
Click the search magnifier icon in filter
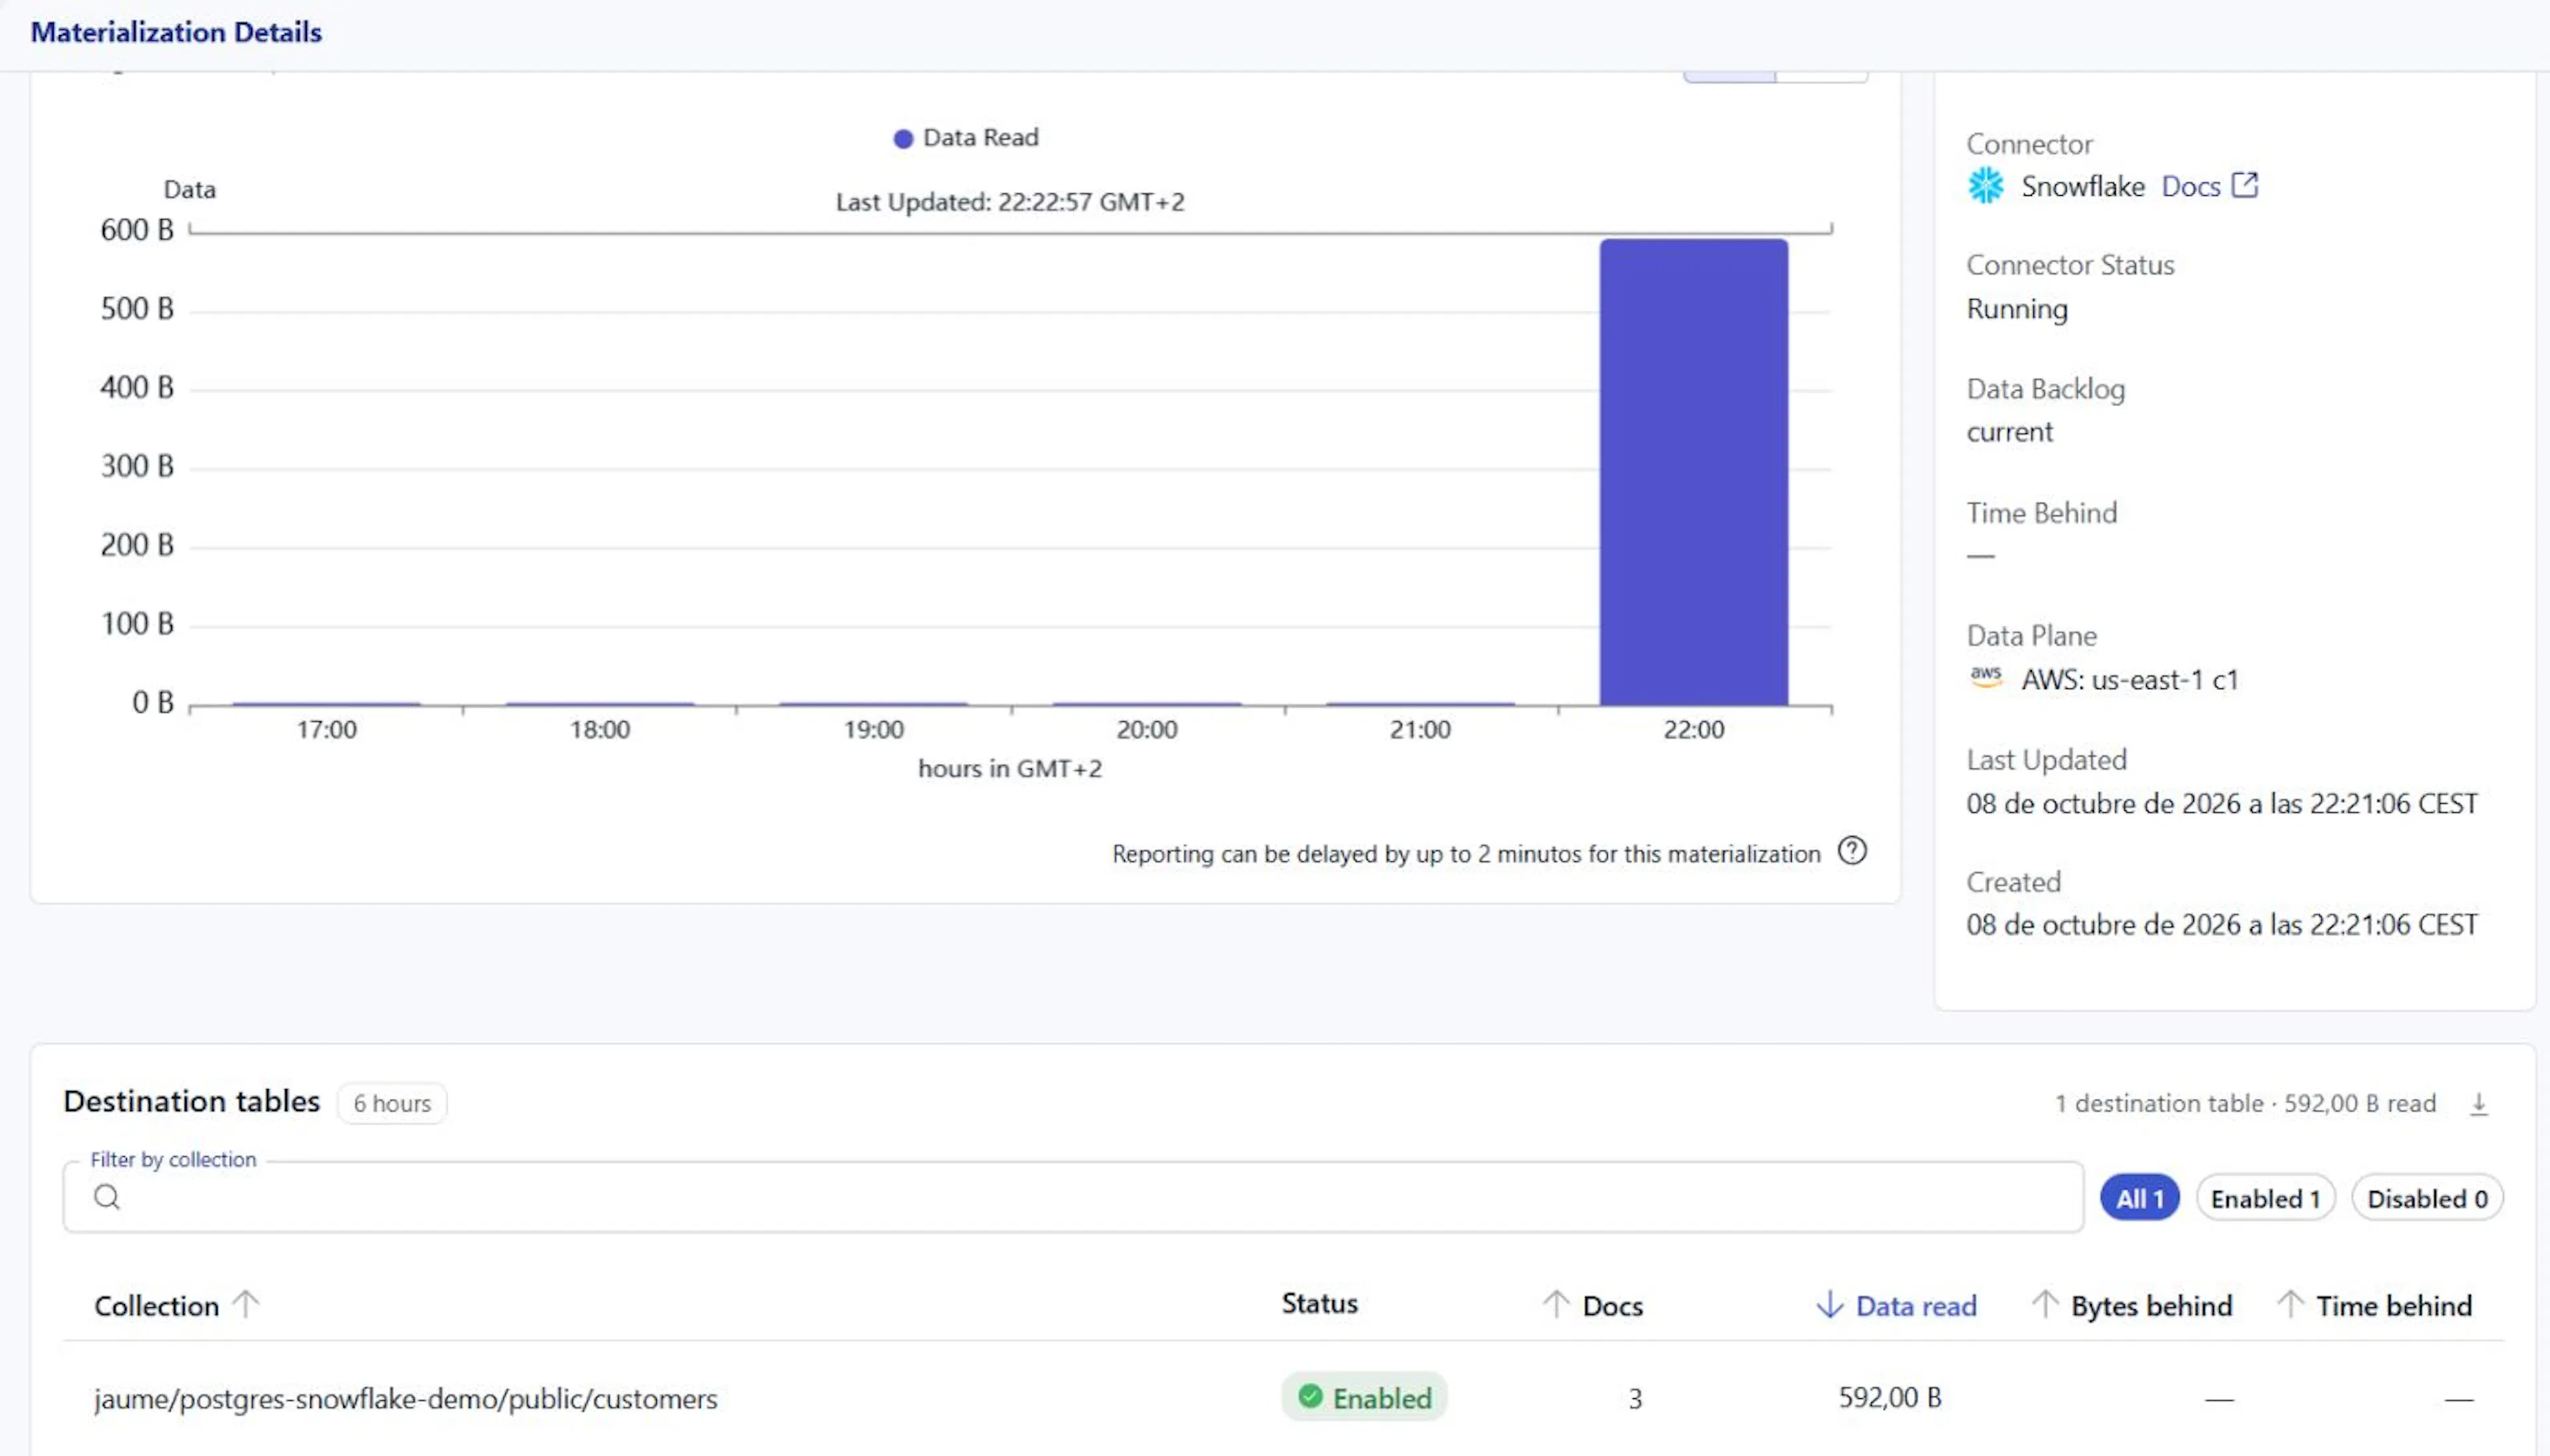pos(107,1197)
